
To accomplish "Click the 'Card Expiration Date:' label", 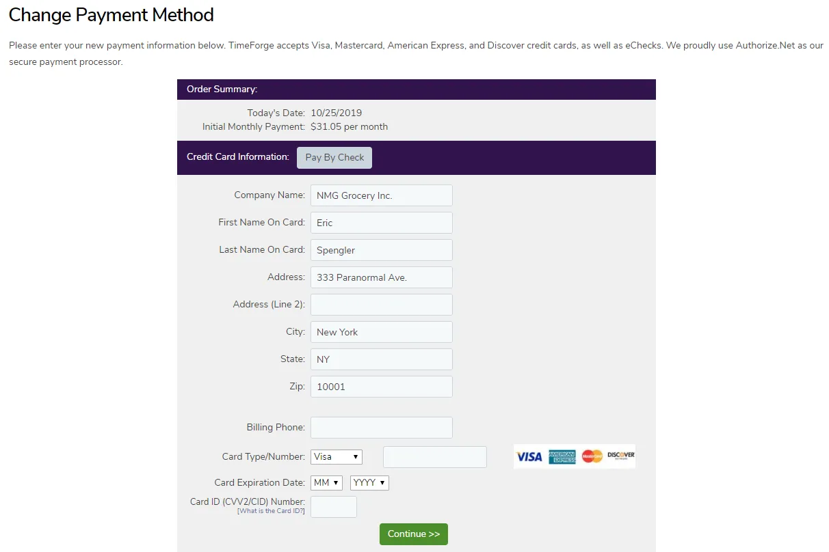I will pos(260,482).
